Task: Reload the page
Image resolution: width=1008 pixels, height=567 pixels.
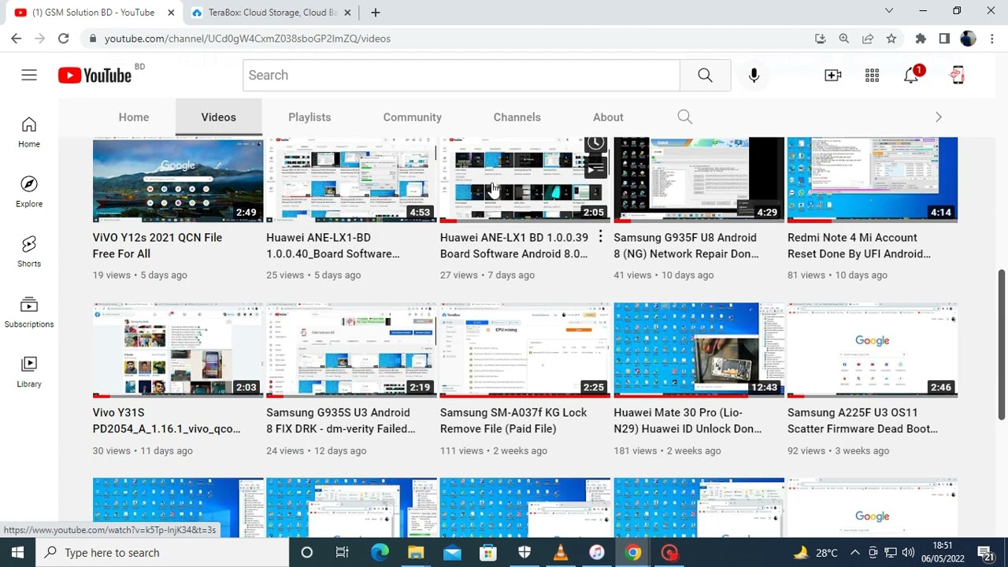Action: click(x=63, y=38)
